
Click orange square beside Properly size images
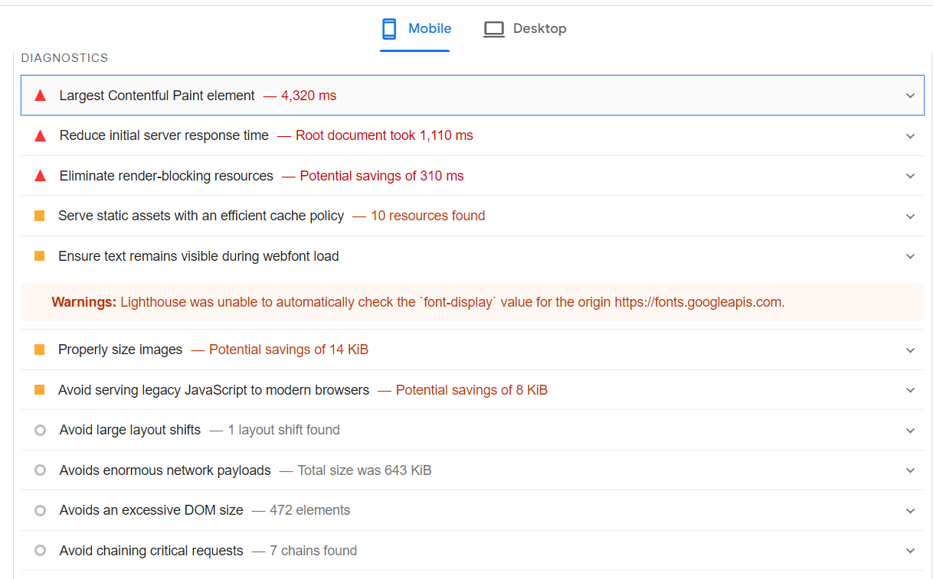point(40,350)
